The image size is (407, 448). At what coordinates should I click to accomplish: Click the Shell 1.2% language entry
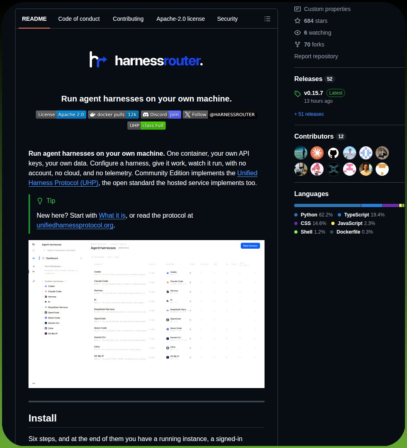click(310, 232)
